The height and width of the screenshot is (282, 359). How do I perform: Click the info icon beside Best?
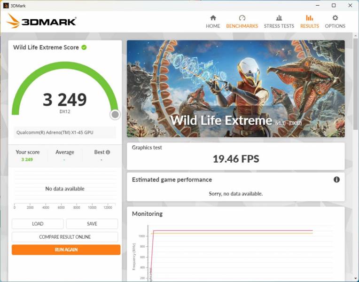coord(108,152)
